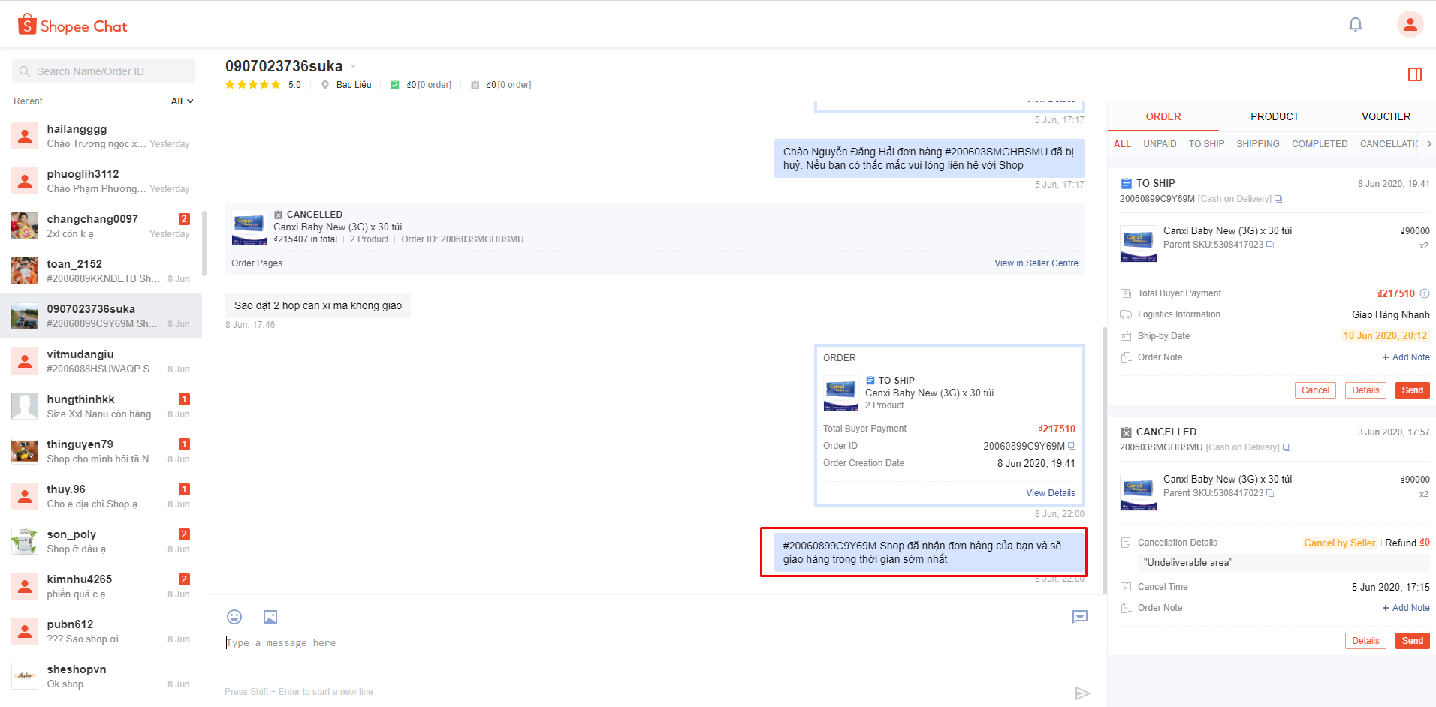Screen dimensions: 1436x707
Task: Show Total Buyer Payment info icon
Action: [x=1425, y=293]
